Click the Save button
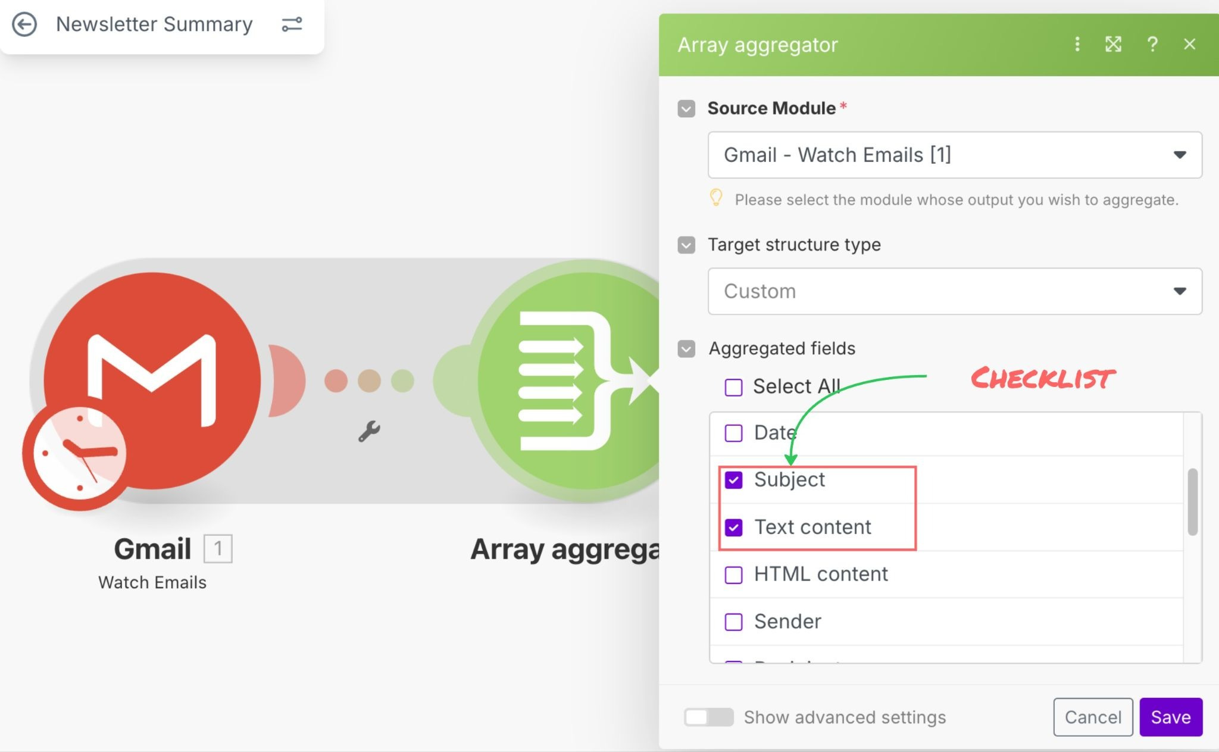 [x=1170, y=717]
